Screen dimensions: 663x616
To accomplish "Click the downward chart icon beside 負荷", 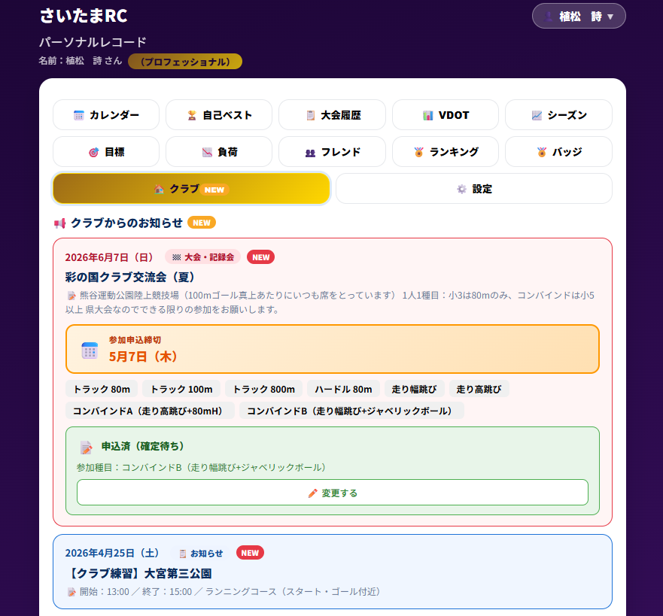I will pos(207,152).
